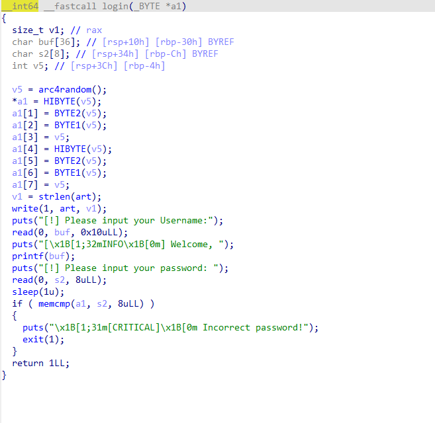Viewport: 435px width, 423px height.
Task: Click the login function name in the signature
Action: (115, 6)
